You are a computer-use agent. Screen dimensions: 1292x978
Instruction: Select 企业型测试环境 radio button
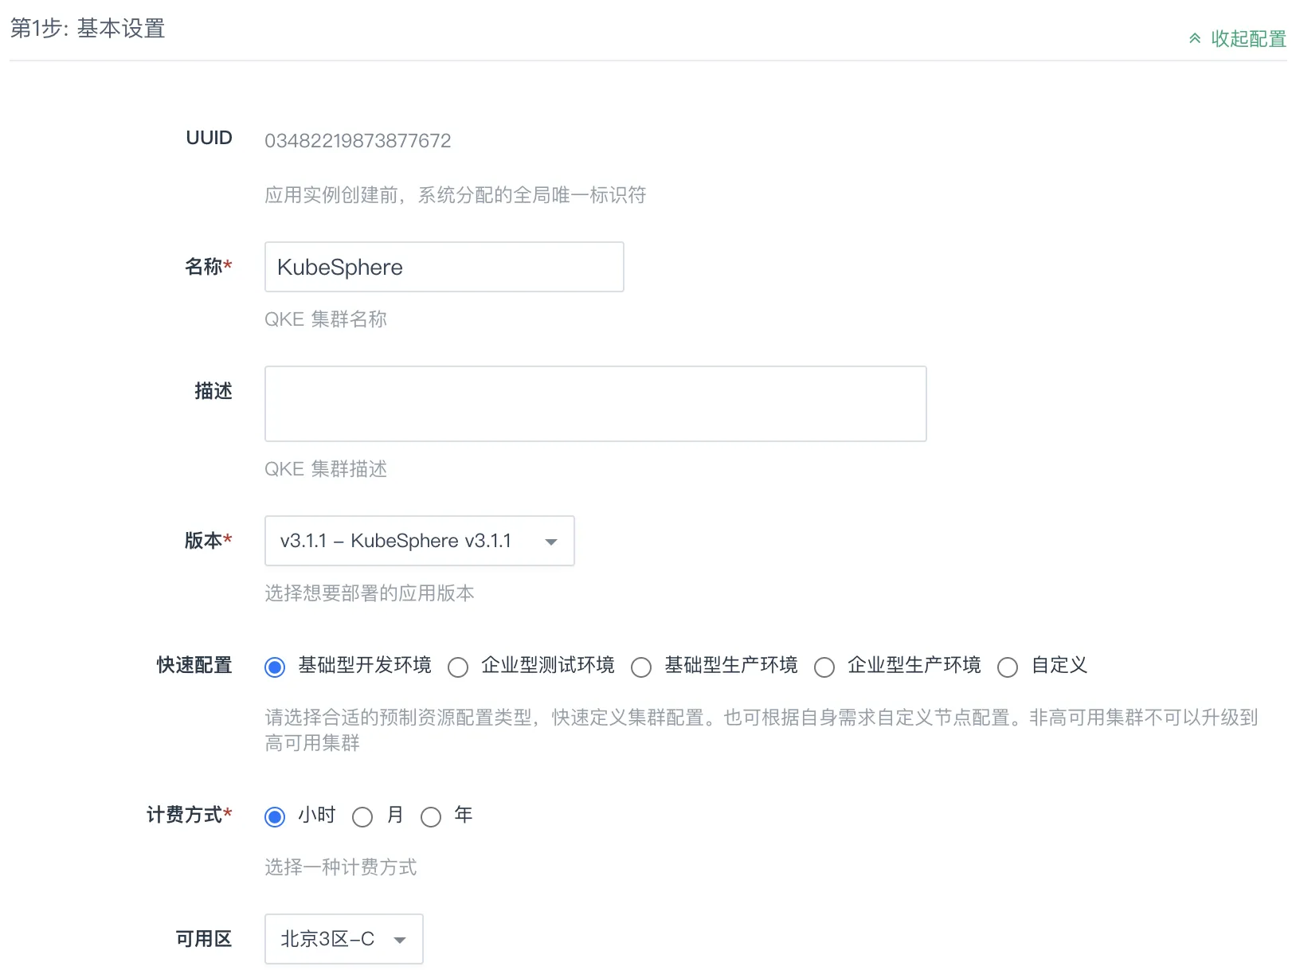pyautogui.click(x=458, y=667)
